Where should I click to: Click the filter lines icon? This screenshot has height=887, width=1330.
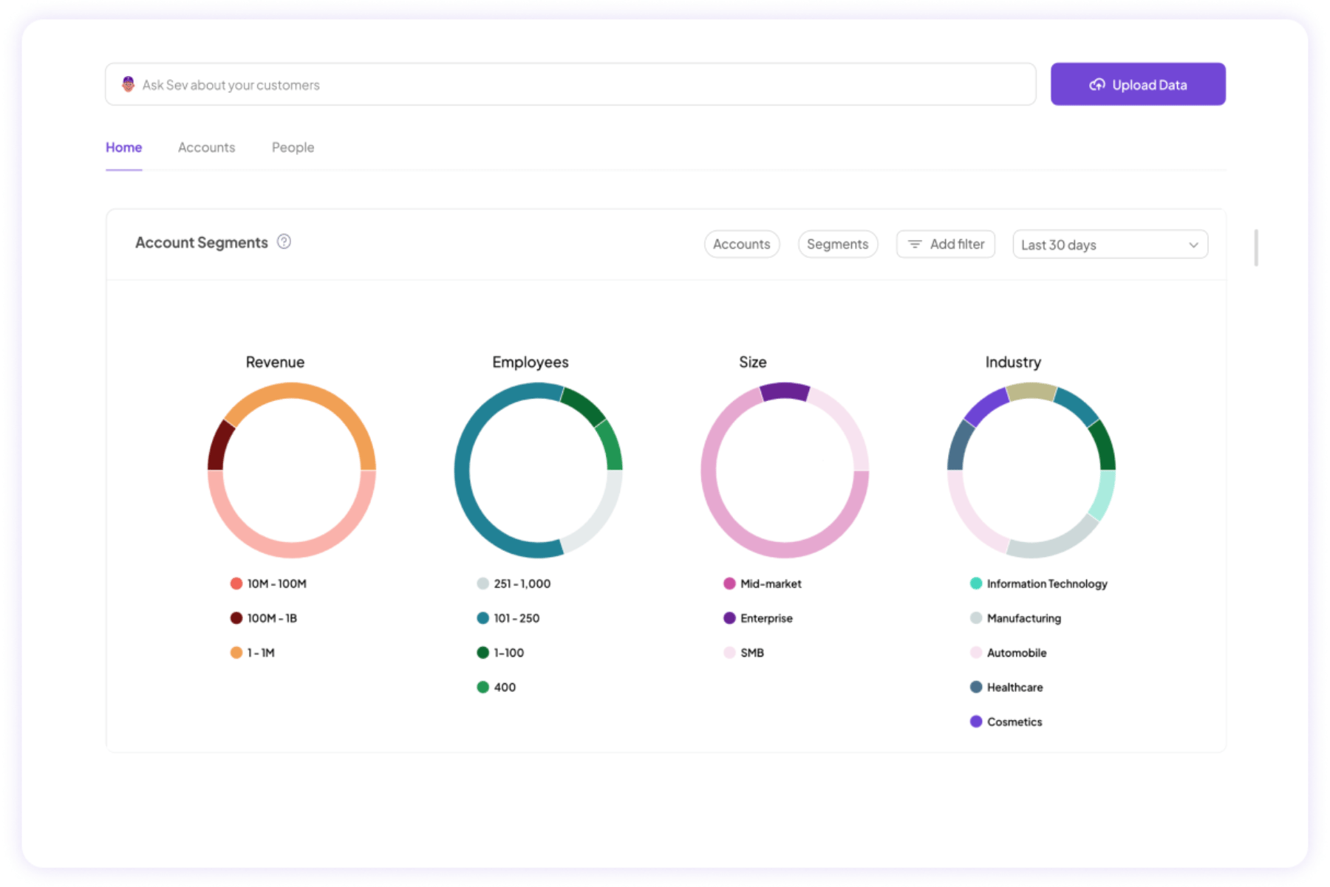point(915,244)
